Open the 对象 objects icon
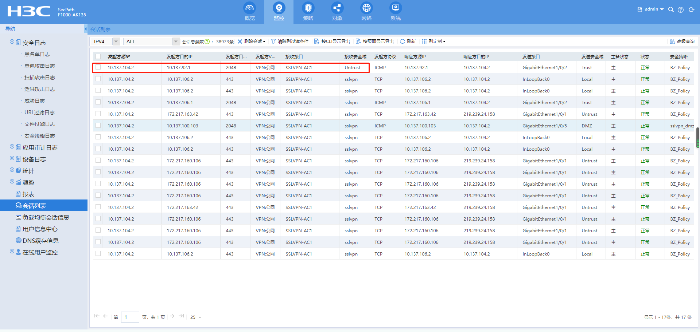700x332 pixels. pos(337,8)
